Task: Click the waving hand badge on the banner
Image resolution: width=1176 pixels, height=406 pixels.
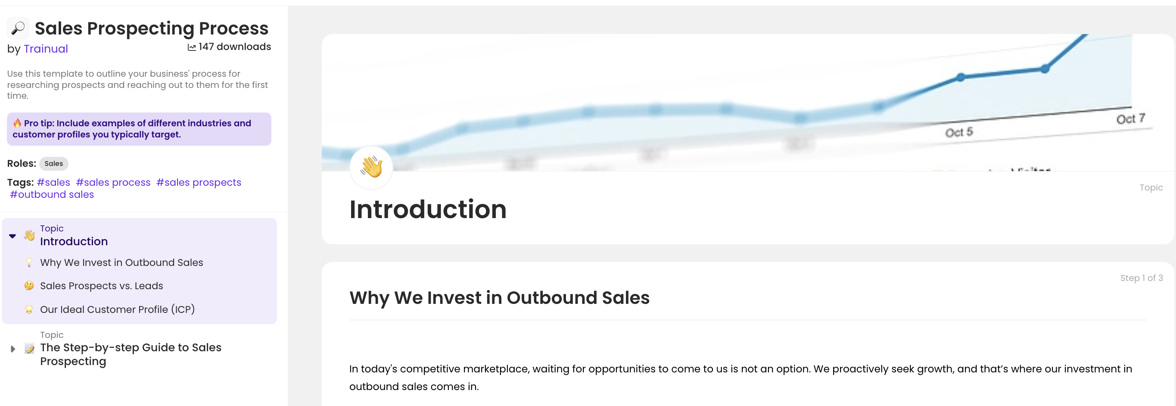Action: pyautogui.click(x=371, y=168)
